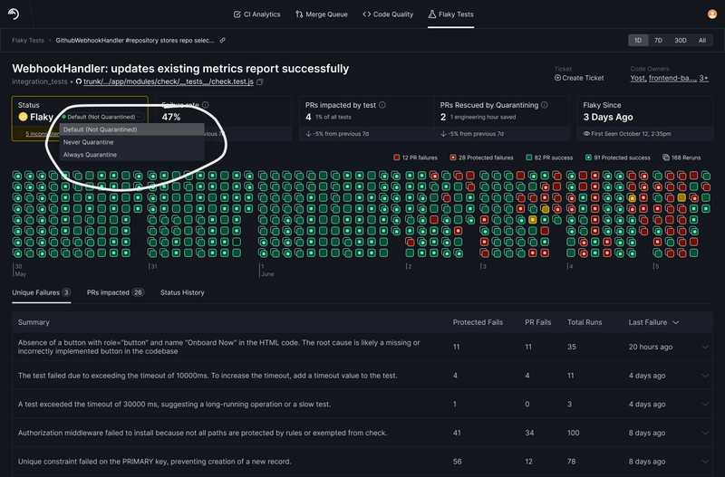Click the 168 Reruns legend icon
Image resolution: width=725 pixels, height=477 pixels.
click(x=666, y=157)
